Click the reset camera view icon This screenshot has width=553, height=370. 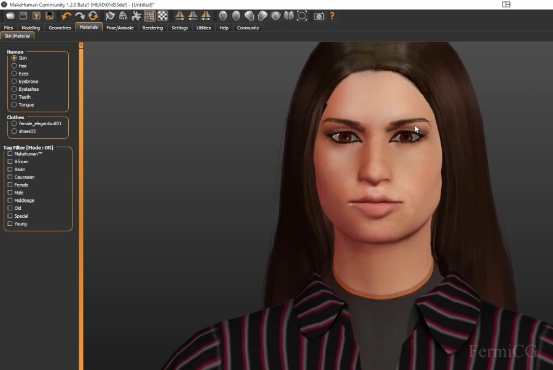coord(302,16)
